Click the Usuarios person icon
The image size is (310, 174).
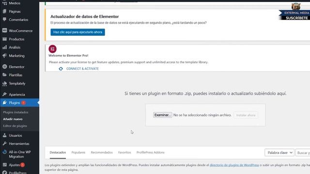[4, 135]
